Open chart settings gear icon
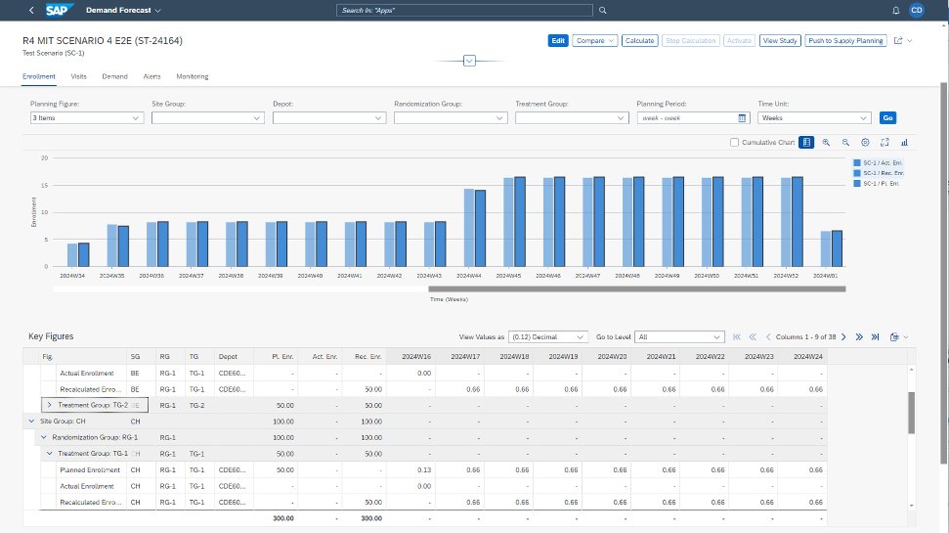The width and height of the screenshot is (949, 533). (x=865, y=143)
